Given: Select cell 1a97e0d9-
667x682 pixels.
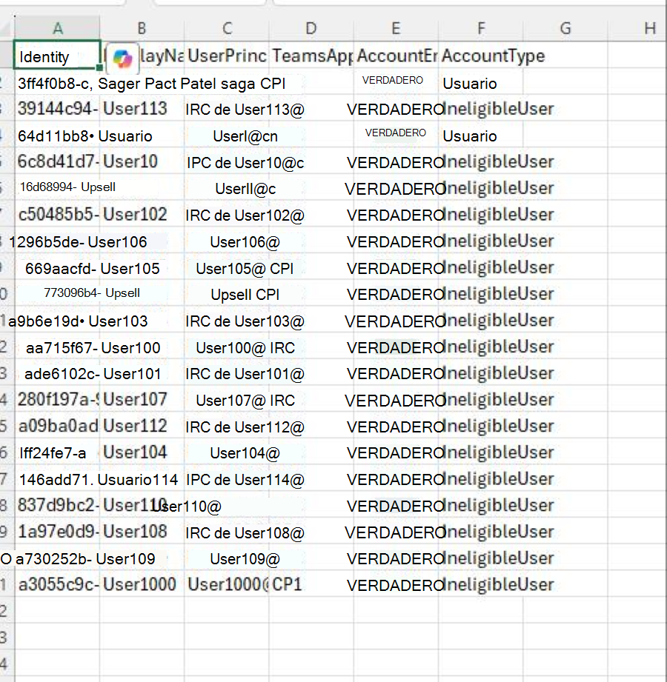Looking at the screenshot, I should (58, 531).
